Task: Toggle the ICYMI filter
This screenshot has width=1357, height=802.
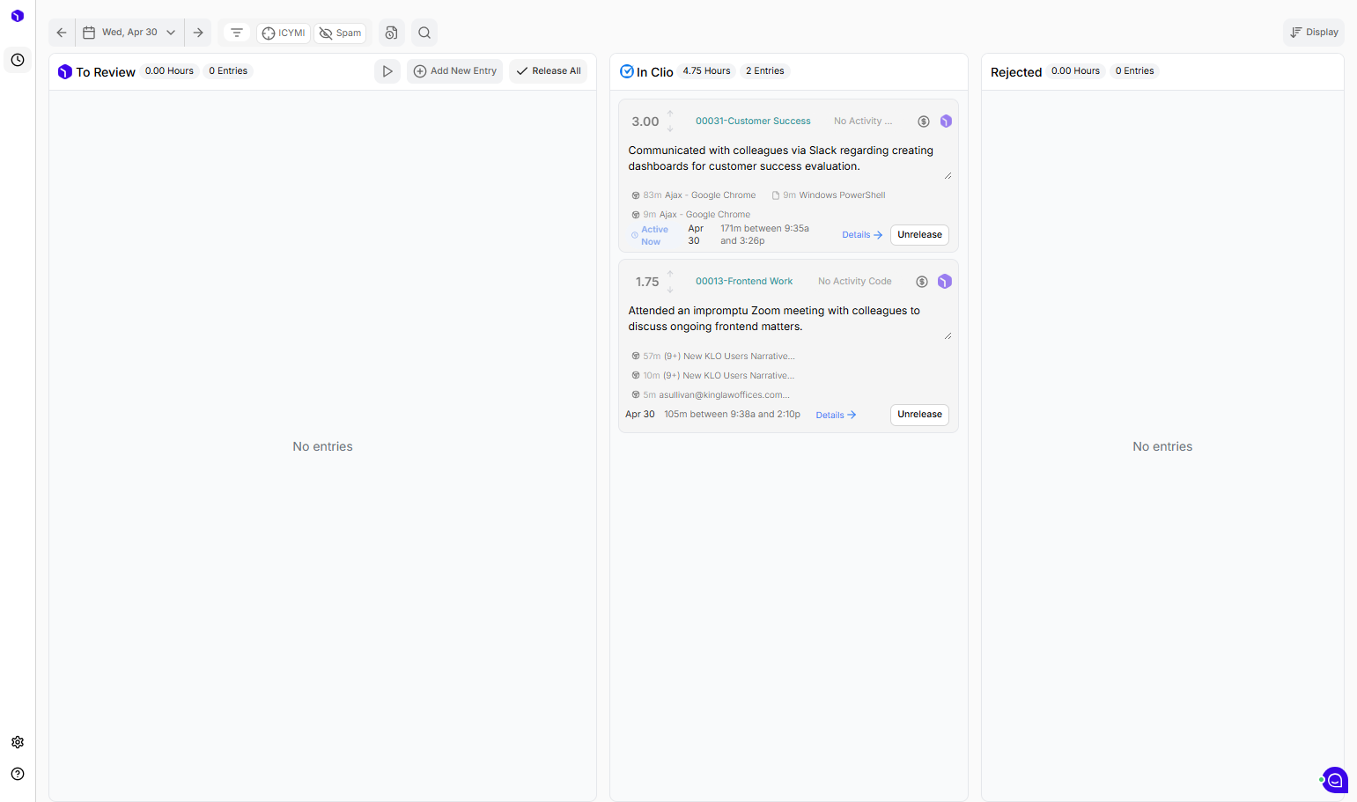Action: 284,33
